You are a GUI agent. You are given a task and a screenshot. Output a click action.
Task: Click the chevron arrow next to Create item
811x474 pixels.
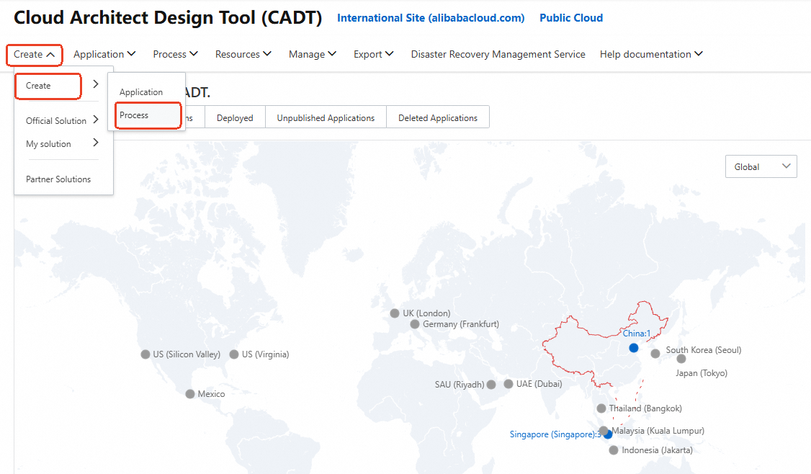96,84
